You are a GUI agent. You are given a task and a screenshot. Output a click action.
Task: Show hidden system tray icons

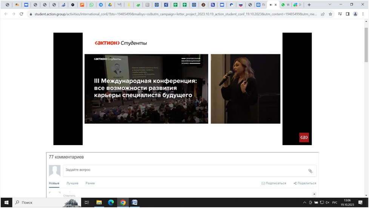(304, 202)
